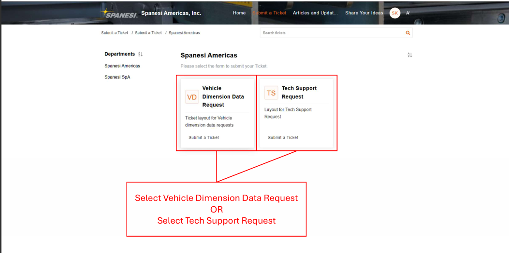This screenshot has width=509, height=253.
Task: Open the Articles and Updates nav item
Action: 315,13
